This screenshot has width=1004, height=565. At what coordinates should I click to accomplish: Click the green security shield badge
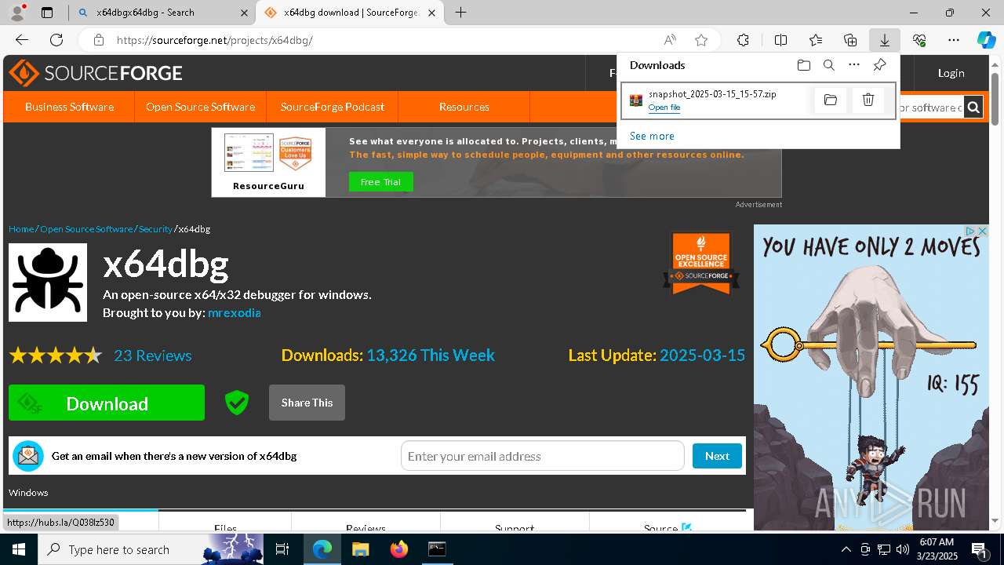click(x=236, y=403)
